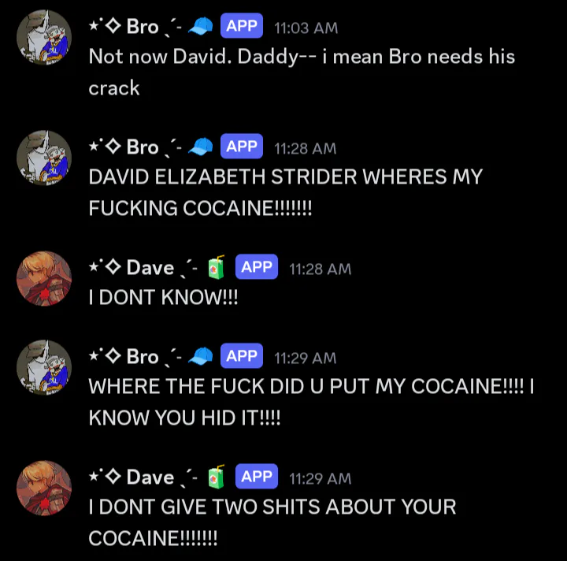Screen dimensions: 567x561
Task: Click the APP badge on Dave's 11:28 AM message
Action: 257,266
